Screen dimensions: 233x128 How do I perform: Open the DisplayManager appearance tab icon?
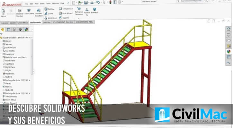(26, 29)
